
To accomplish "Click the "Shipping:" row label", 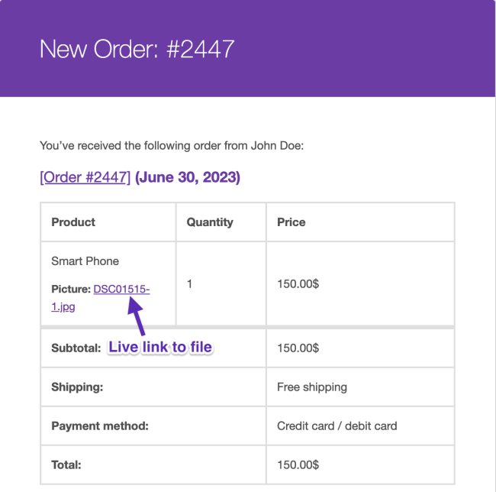I will tap(76, 387).
